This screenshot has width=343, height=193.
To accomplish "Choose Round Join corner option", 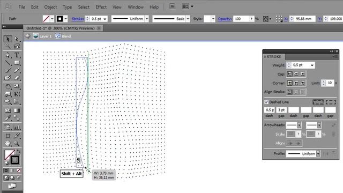I will tap(296, 83).
